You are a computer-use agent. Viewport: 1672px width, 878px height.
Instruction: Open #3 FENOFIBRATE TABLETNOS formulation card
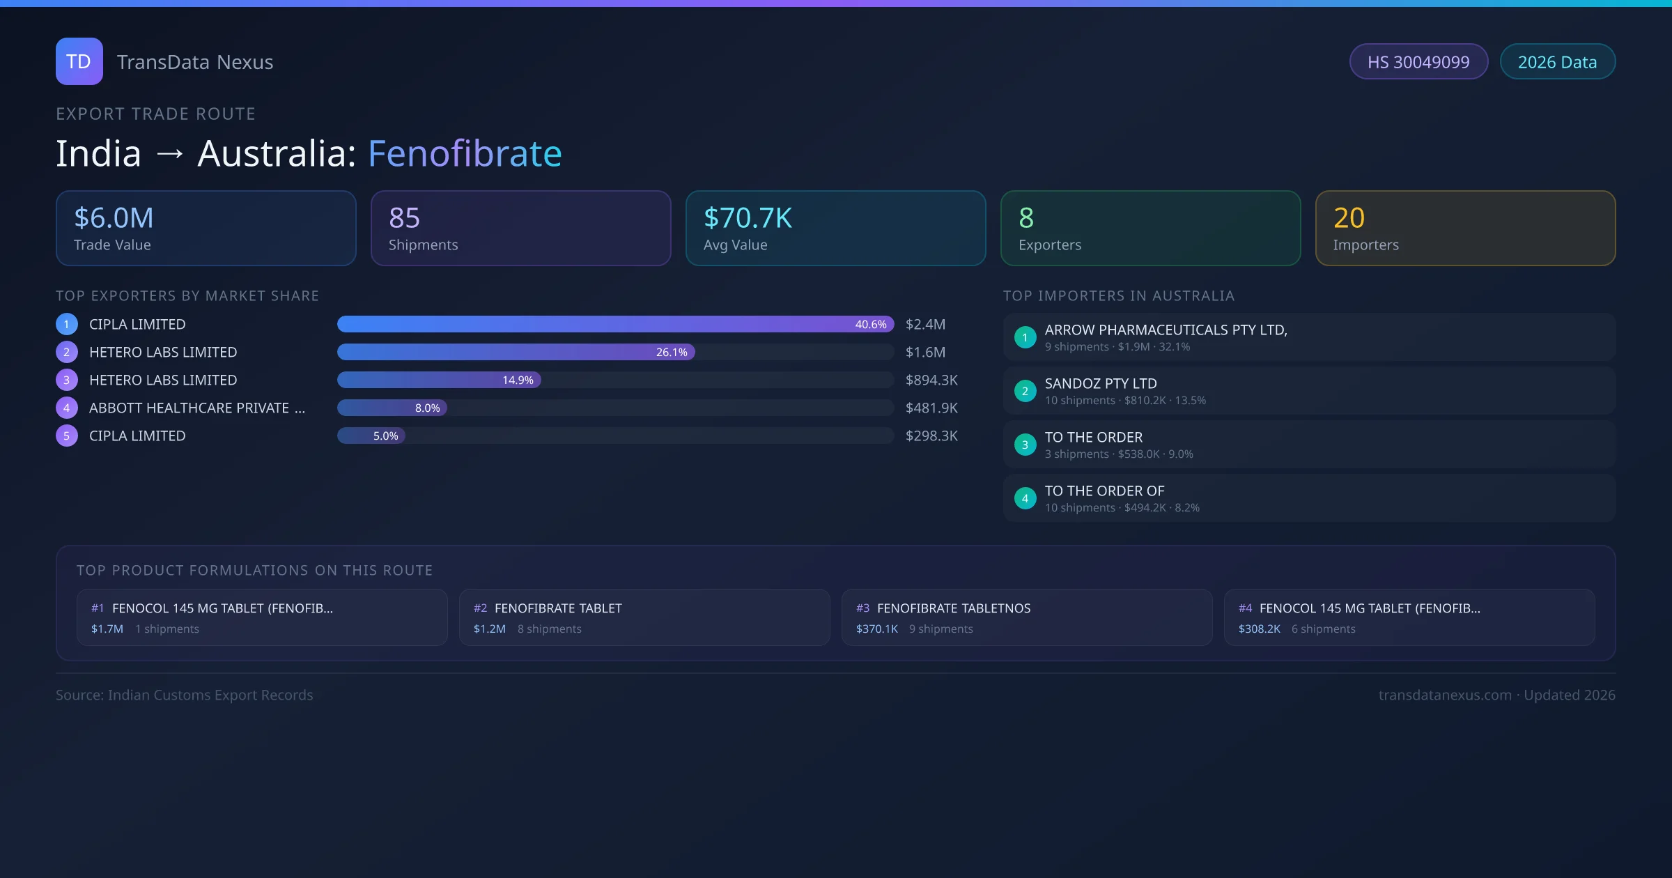point(1026,617)
